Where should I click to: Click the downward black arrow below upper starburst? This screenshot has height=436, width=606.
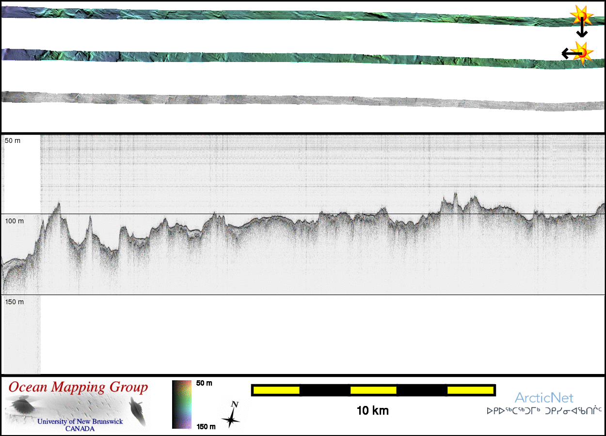[x=582, y=30]
